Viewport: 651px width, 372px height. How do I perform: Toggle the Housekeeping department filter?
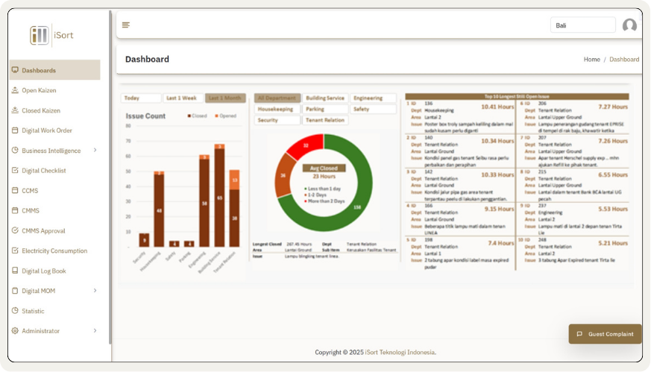(276, 109)
